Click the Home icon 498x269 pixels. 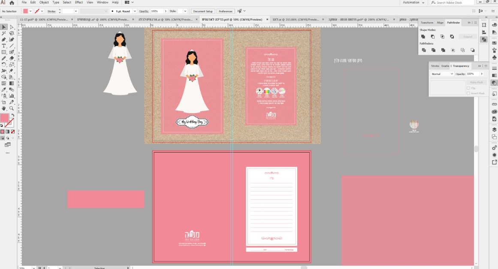point(12,3)
